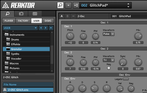This screenshot has height=93, width=147.
Task: Go forward with the right arrow
Action: point(46,28)
